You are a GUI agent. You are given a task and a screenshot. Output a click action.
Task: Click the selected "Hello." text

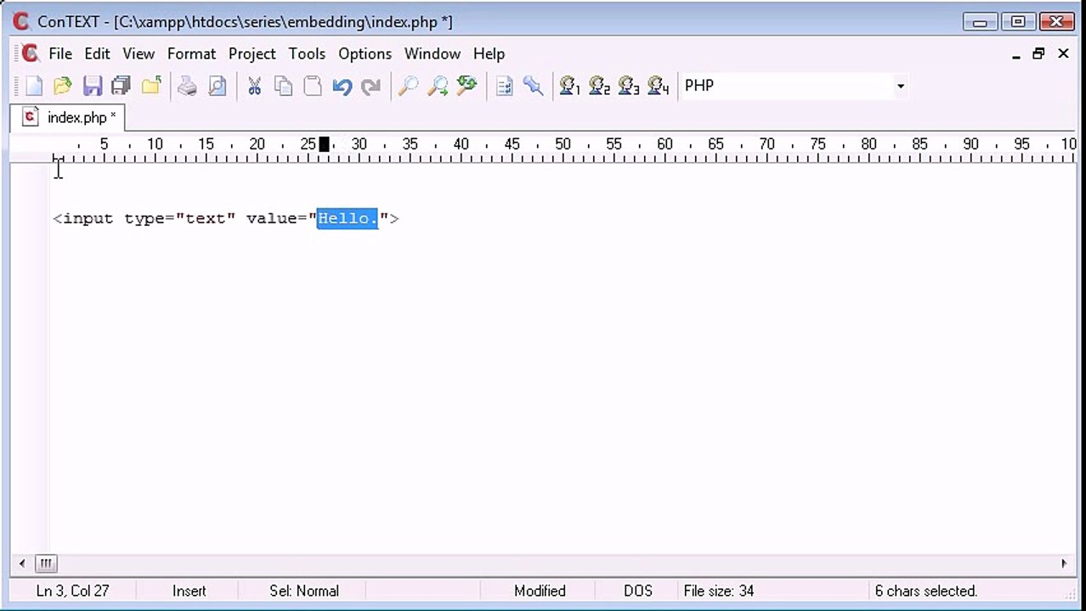(348, 218)
